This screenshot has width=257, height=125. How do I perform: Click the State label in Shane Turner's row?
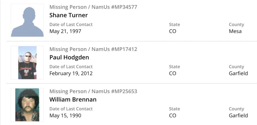[174, 24]
